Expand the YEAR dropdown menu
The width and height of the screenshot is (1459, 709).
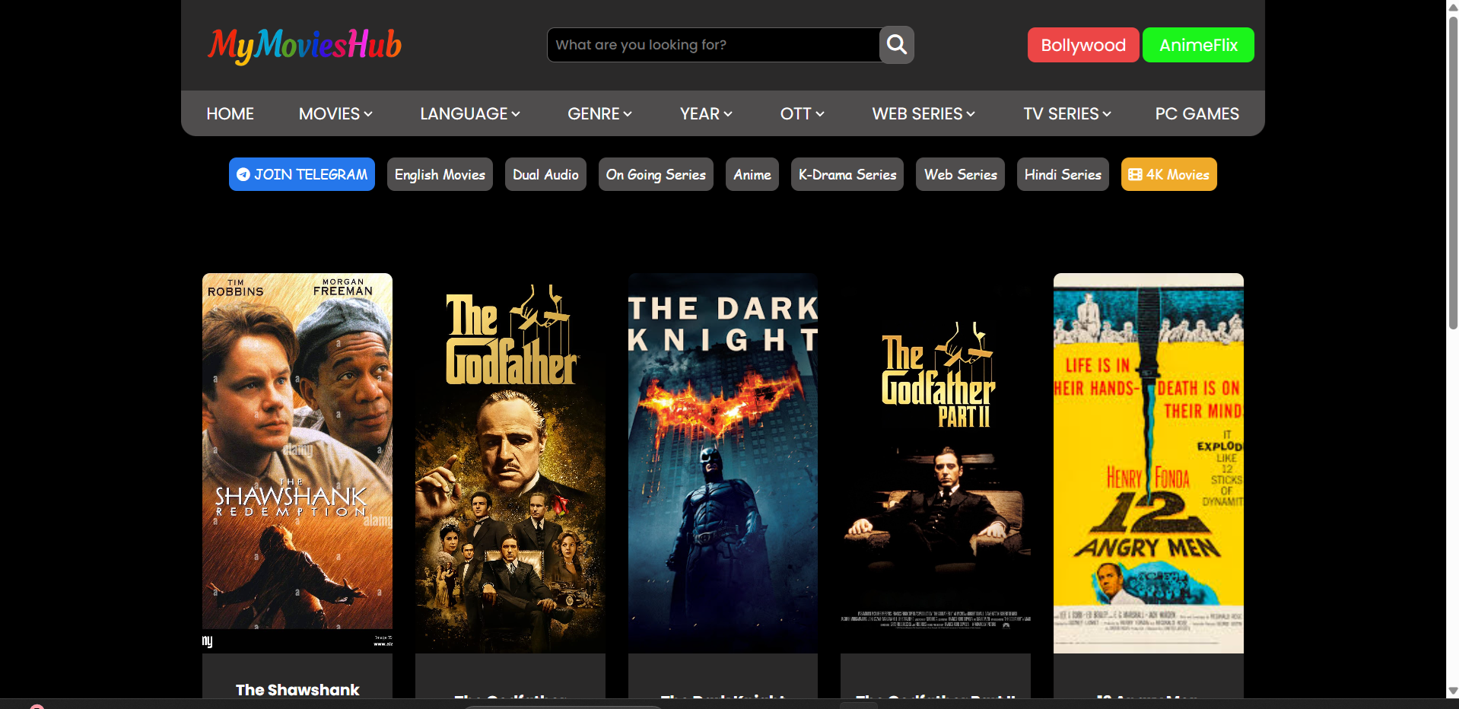pyautogui.click(x=706, y=113)
